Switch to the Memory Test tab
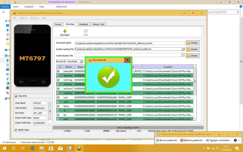This screenshot has width=243, height=152. (98, 24)
